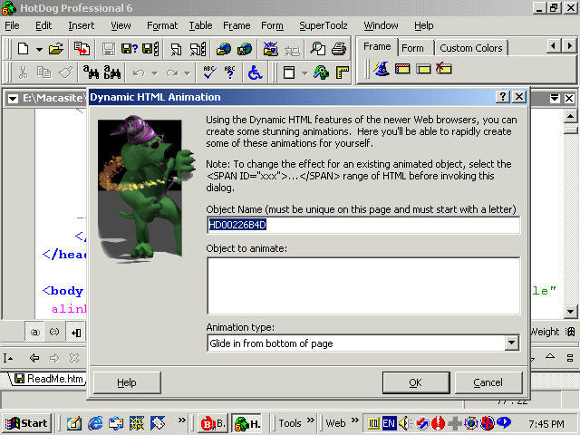Click the dialog Help button

tap(127, 382)
